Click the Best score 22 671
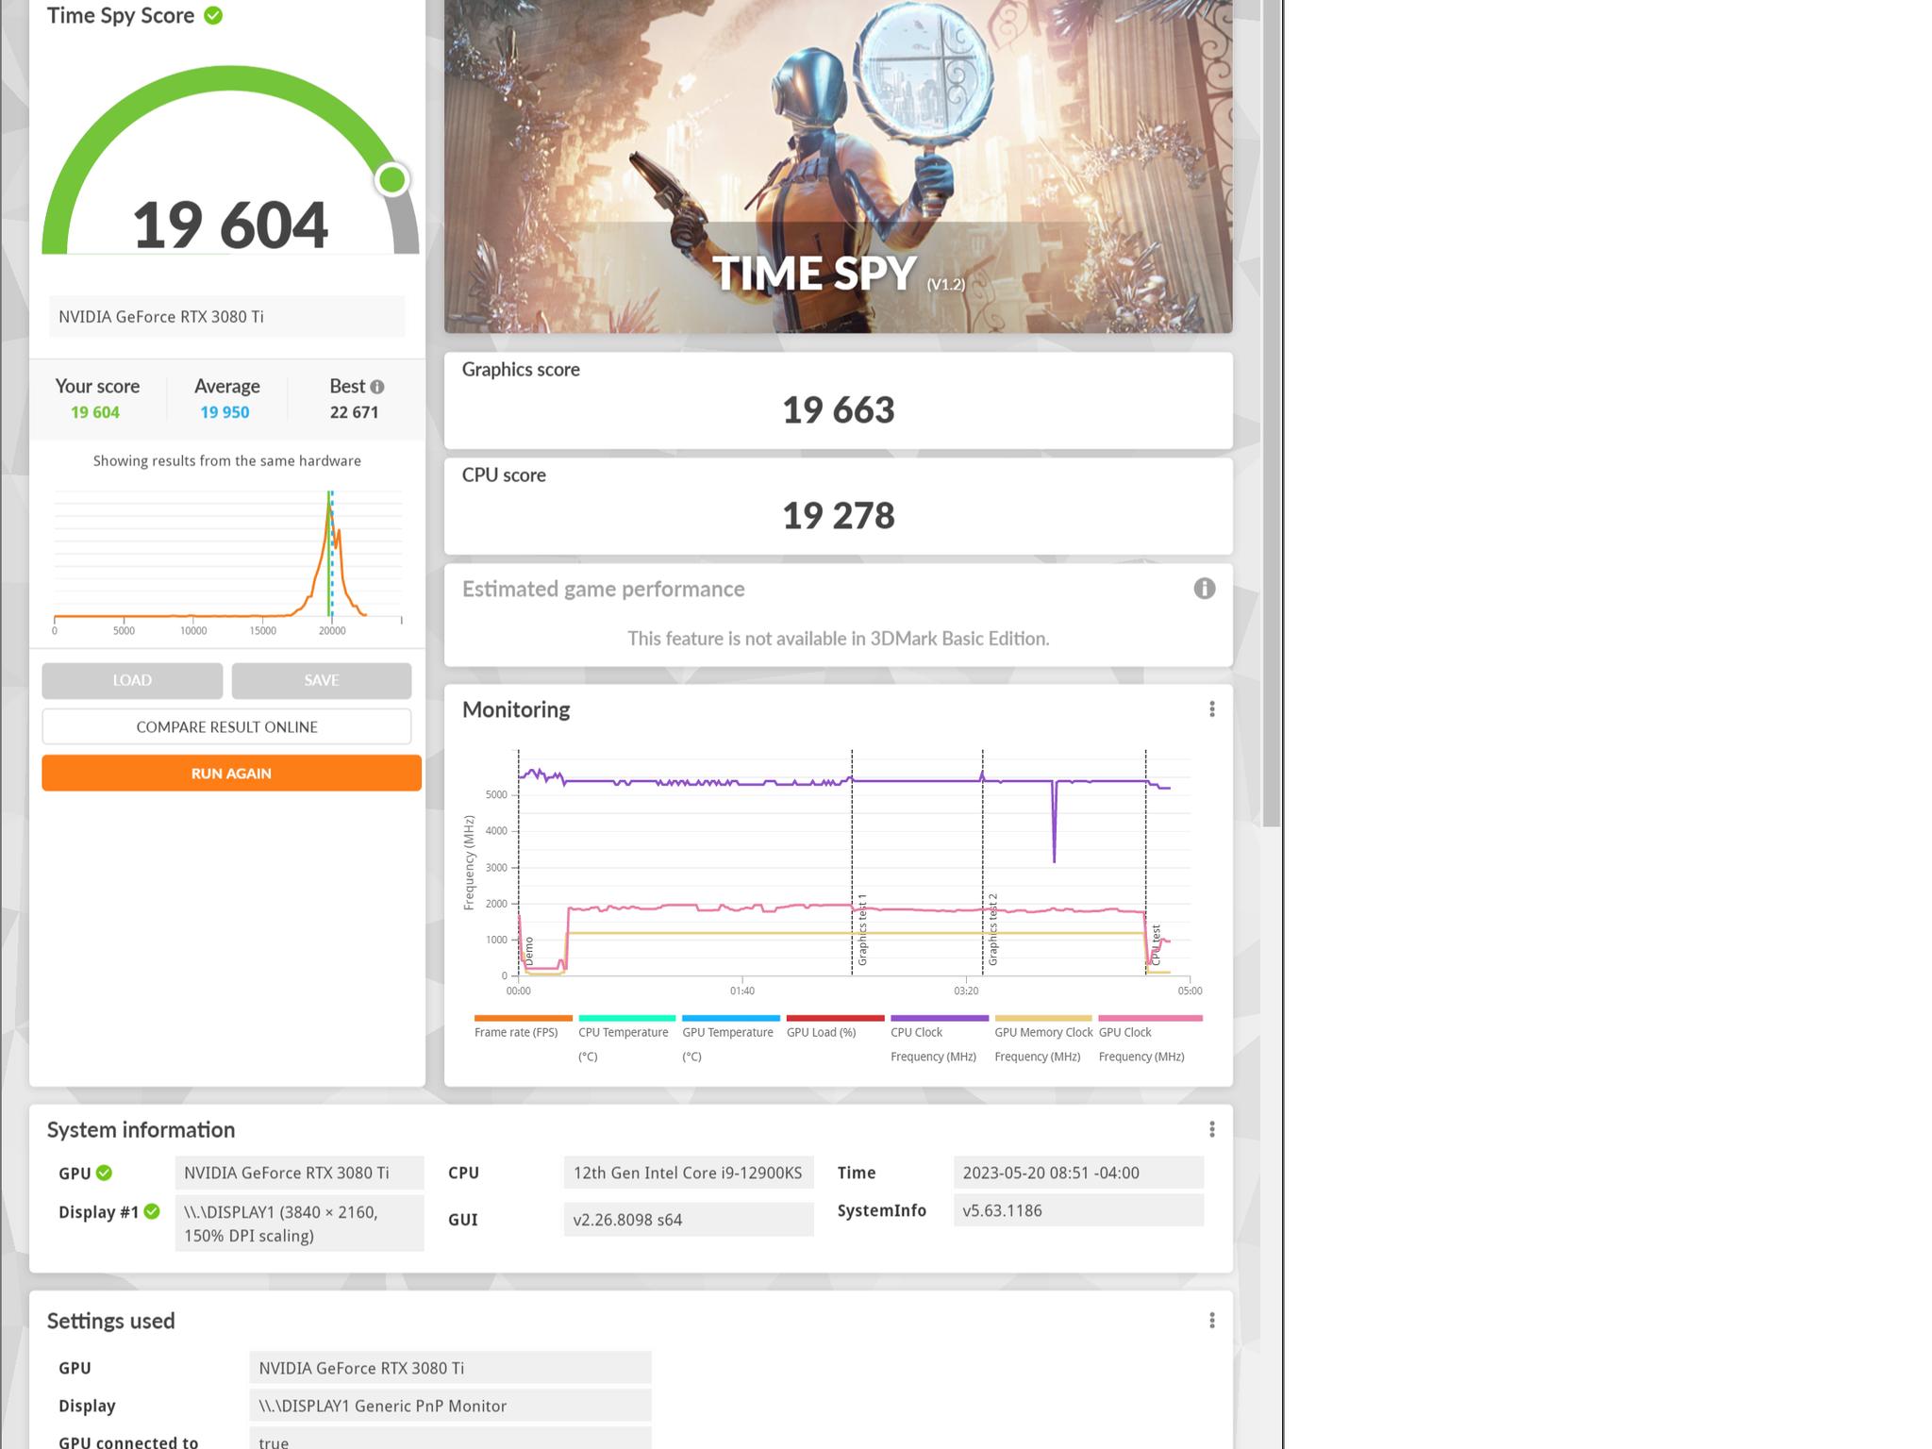 (354, 412)
